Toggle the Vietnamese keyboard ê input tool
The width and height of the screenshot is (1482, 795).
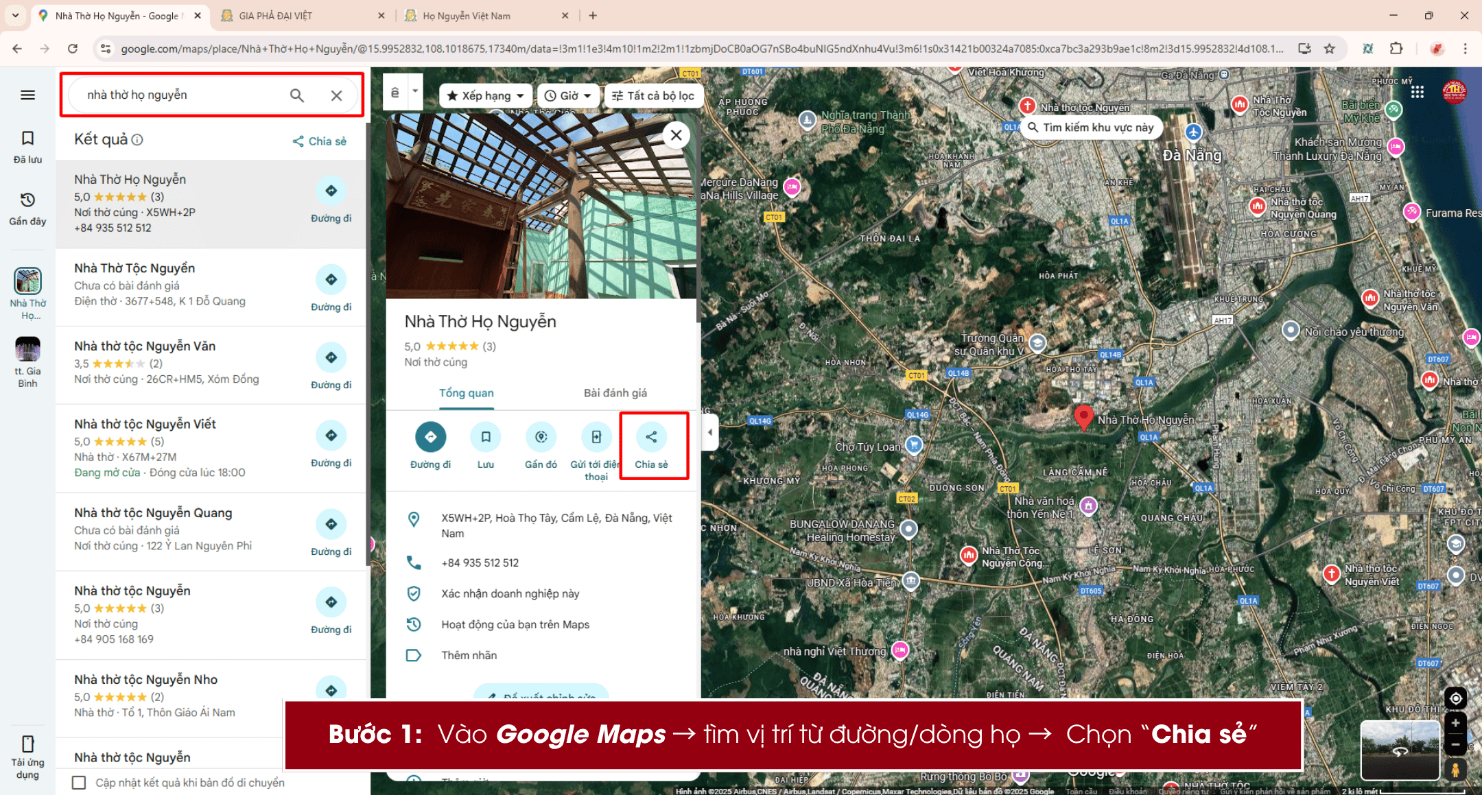pyautogui.click(x=394, y=91)
